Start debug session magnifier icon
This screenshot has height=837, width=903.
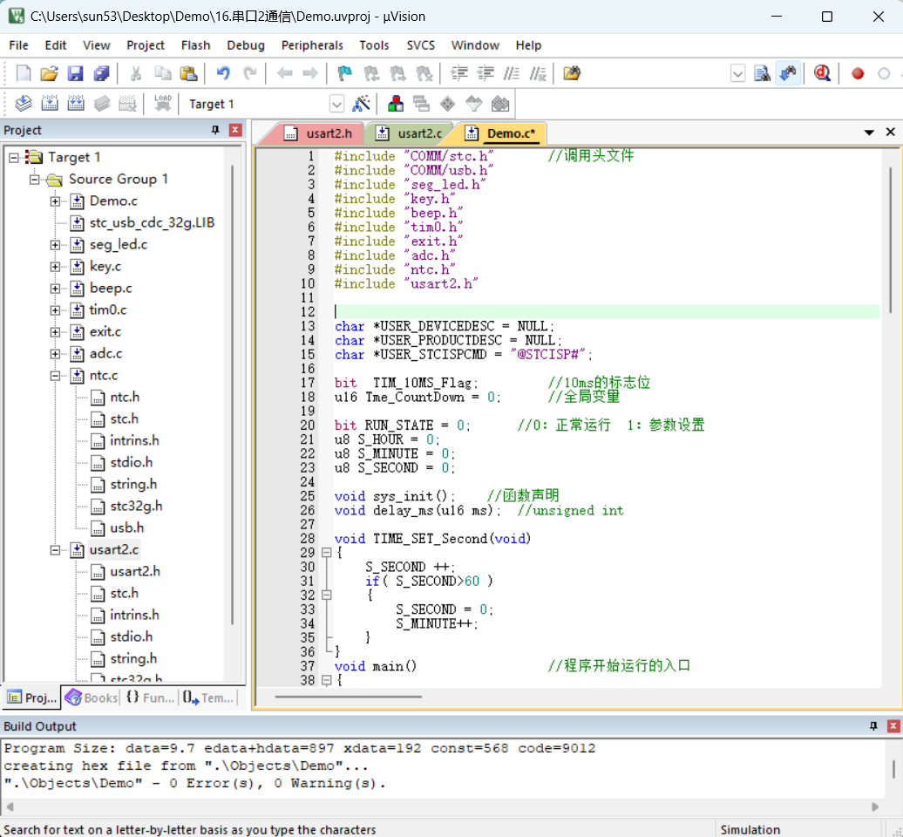pos(822,73)
